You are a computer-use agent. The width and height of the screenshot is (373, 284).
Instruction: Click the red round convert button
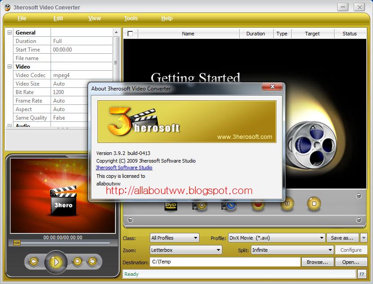258,204
